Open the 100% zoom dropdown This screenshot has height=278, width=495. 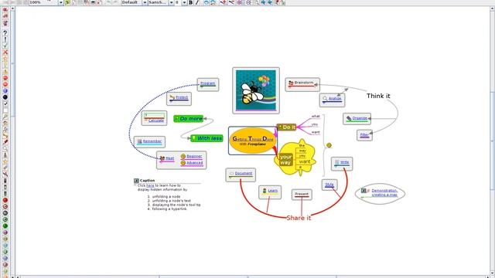[x=60, y=2]
